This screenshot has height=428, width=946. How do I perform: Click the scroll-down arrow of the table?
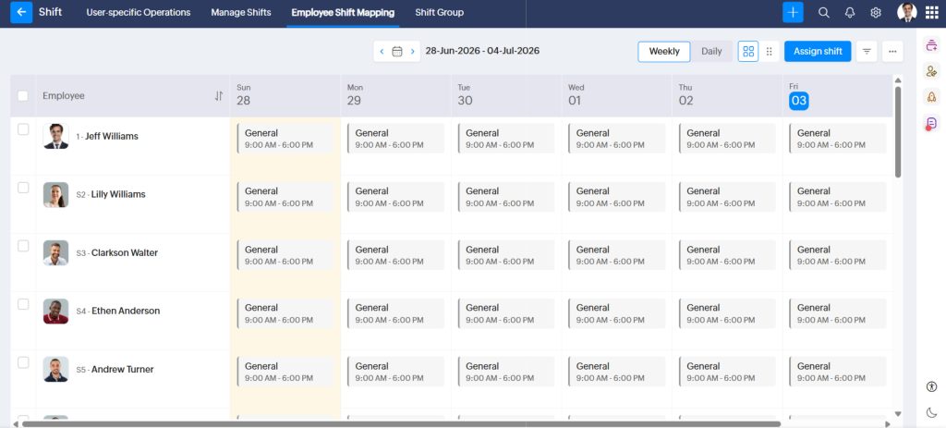pyautogui.click(x=898, y=414)
